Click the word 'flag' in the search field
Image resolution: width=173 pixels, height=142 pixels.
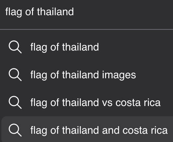14,12
